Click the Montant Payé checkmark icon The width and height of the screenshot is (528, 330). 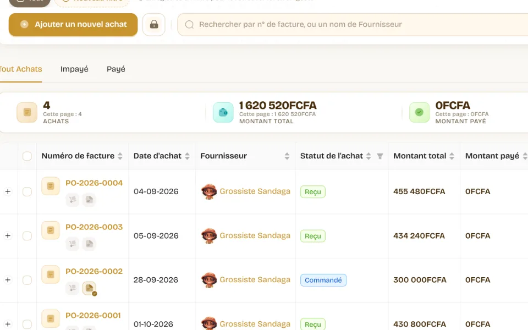(419, 112)
